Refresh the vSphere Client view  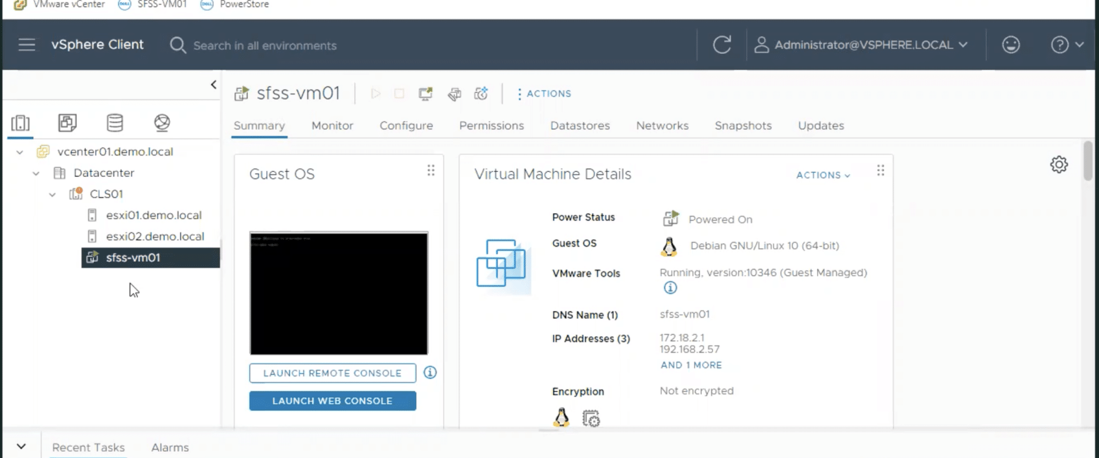tap(722, 45)
